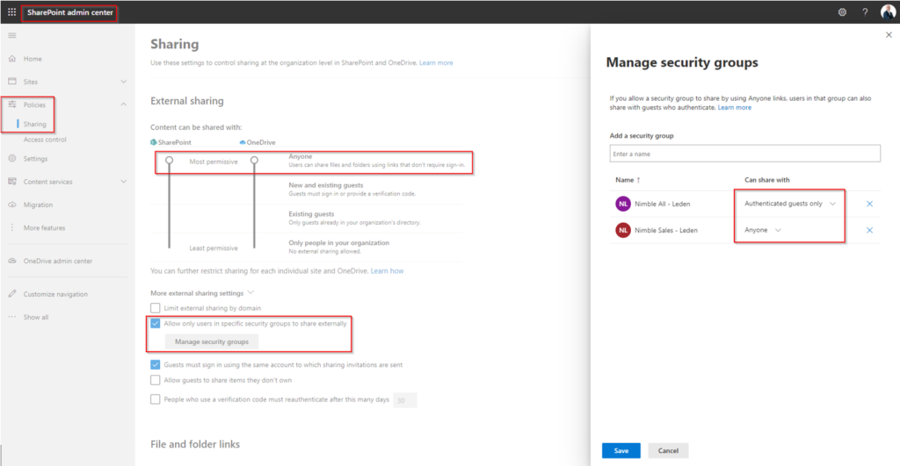Click the Settings gear icon in sidebar
The image size is (900, 466).
12,158
